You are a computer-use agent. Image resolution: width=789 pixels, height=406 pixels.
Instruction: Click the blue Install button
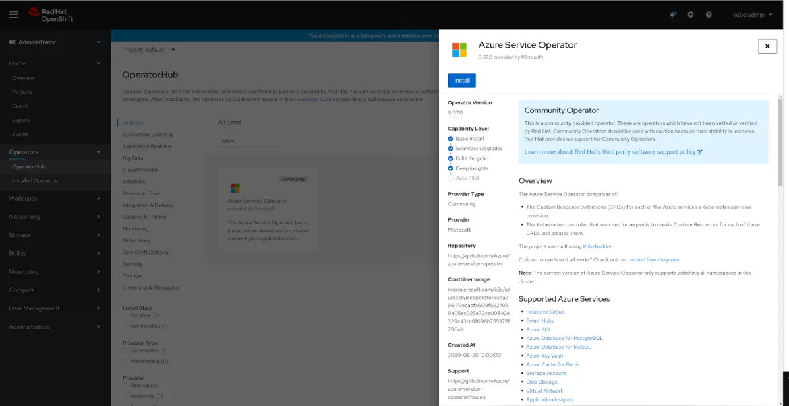[x=461, y=80]
